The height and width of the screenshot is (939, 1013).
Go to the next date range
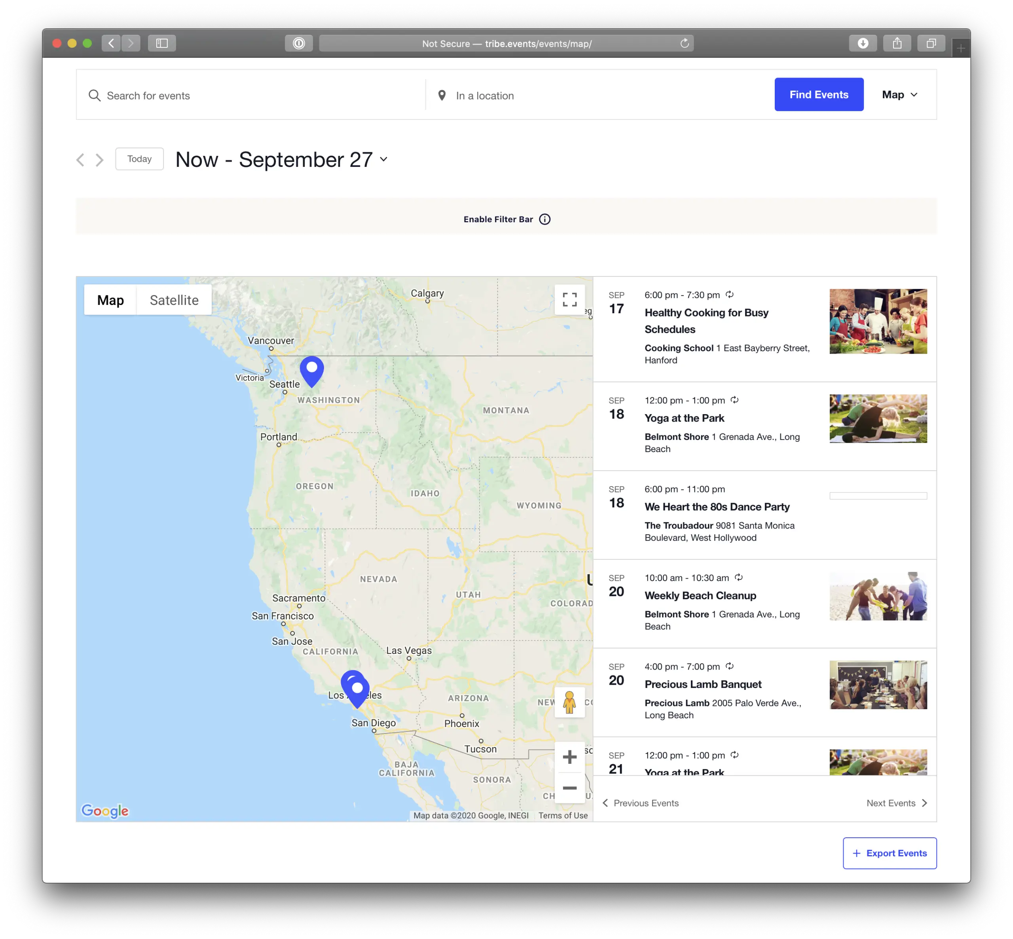coord(100,160)
